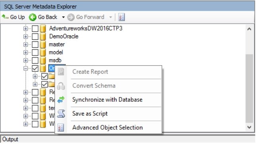Choose Save as Script menu entry
The image size is (256, 144).
(x=109, y=114)
